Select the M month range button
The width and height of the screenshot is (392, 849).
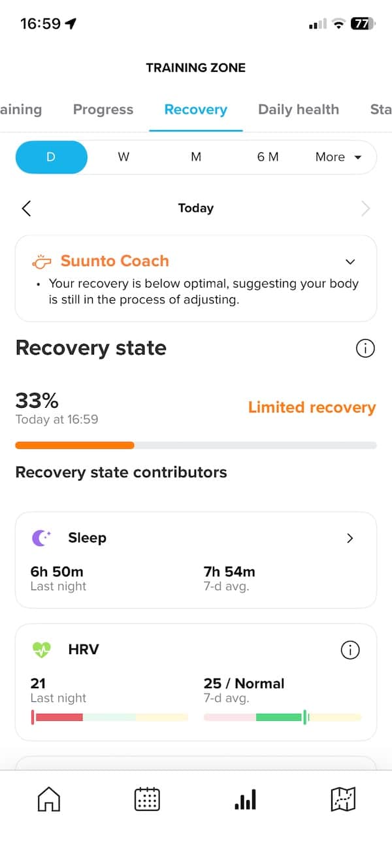[196, 157]
